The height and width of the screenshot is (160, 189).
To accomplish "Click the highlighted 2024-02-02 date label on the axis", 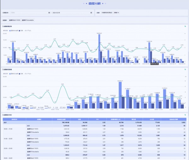I will 155,64.
